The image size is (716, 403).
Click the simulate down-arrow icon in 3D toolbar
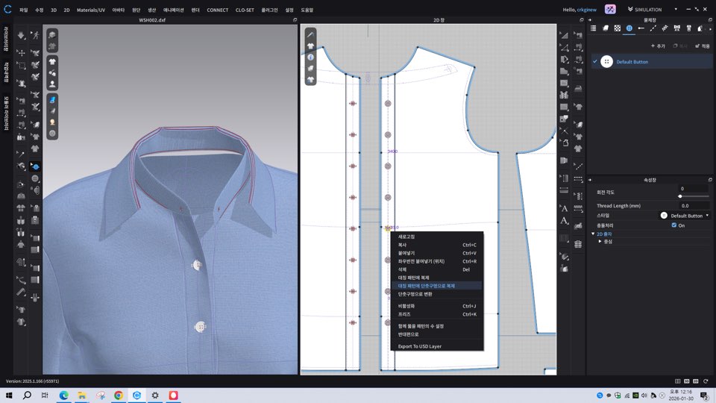pyautogui.click(x=21, y=35)
